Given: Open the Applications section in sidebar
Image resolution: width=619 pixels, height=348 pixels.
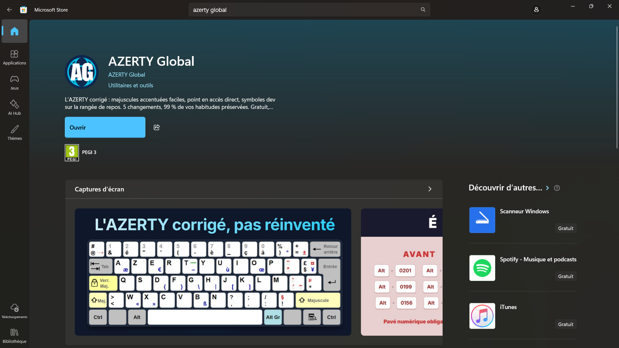Looking at the screenshot, I should tap(14, 57).
